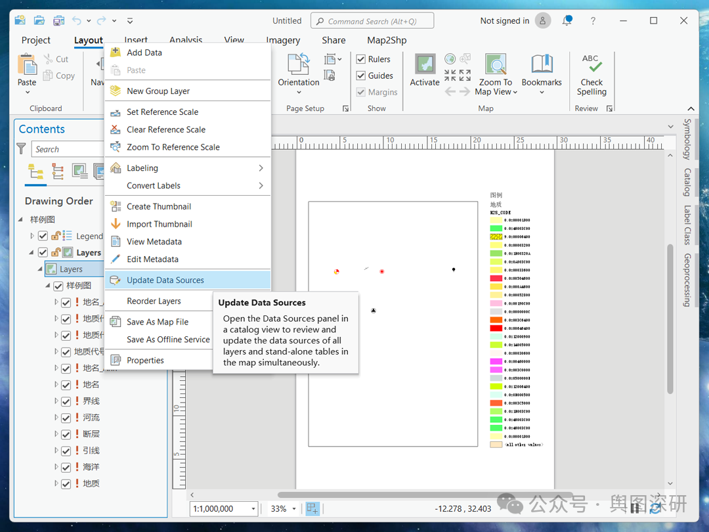709x532 pixels.
Task: Open the Label Class side pane tab
Action: click(687, 225)
